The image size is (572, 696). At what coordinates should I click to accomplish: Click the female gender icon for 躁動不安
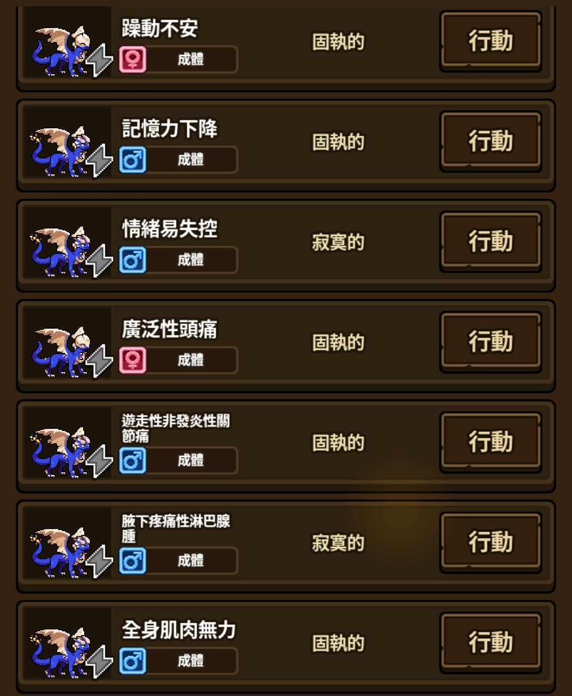[x=132, y=59]
